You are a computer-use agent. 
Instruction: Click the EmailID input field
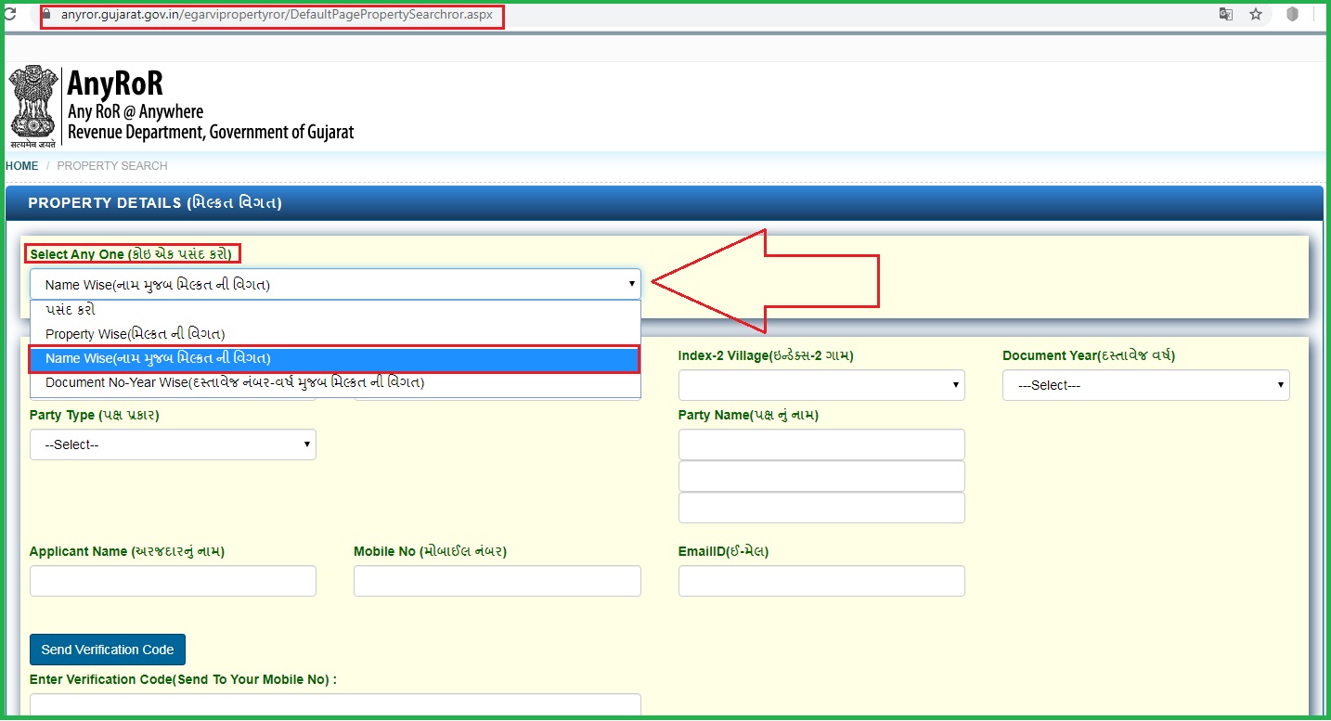click(821, 581)
